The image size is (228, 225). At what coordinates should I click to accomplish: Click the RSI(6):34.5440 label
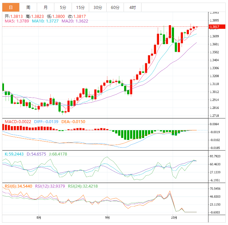coord(18,186)
